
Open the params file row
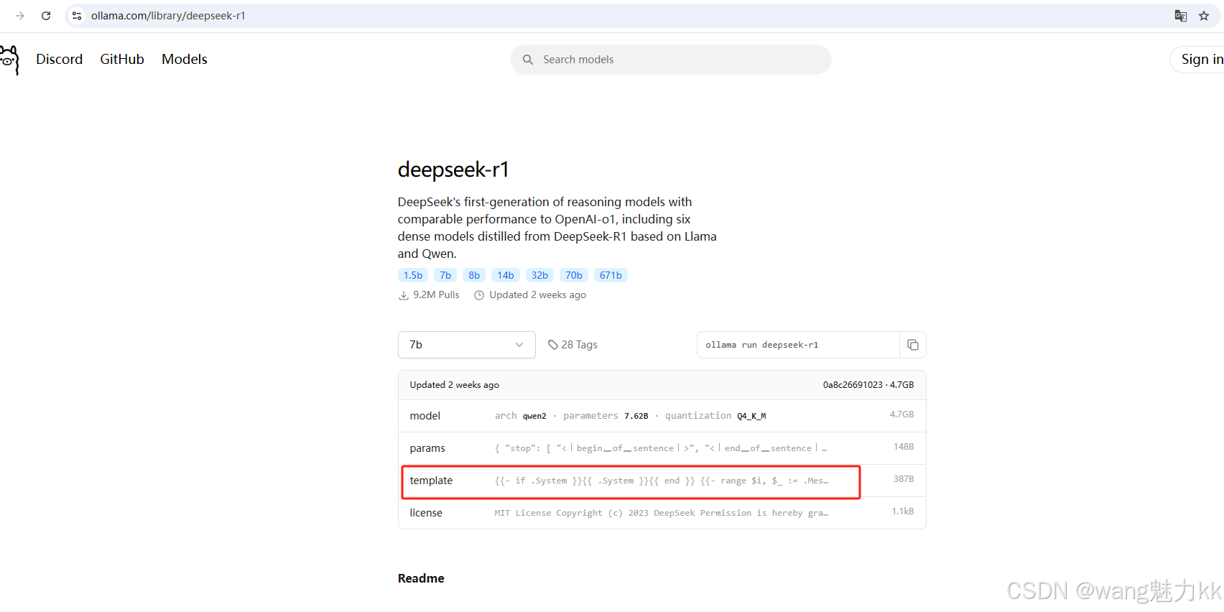click(x=662, y=448)
